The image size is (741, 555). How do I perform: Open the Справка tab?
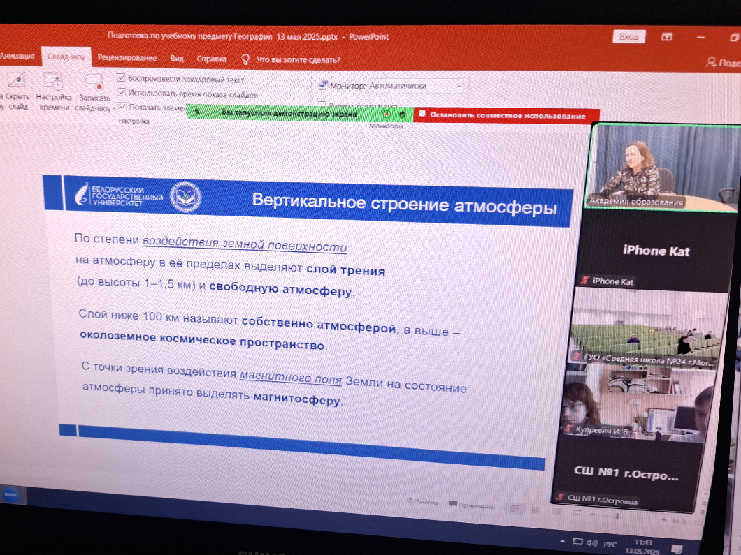(x=211, y=59)
